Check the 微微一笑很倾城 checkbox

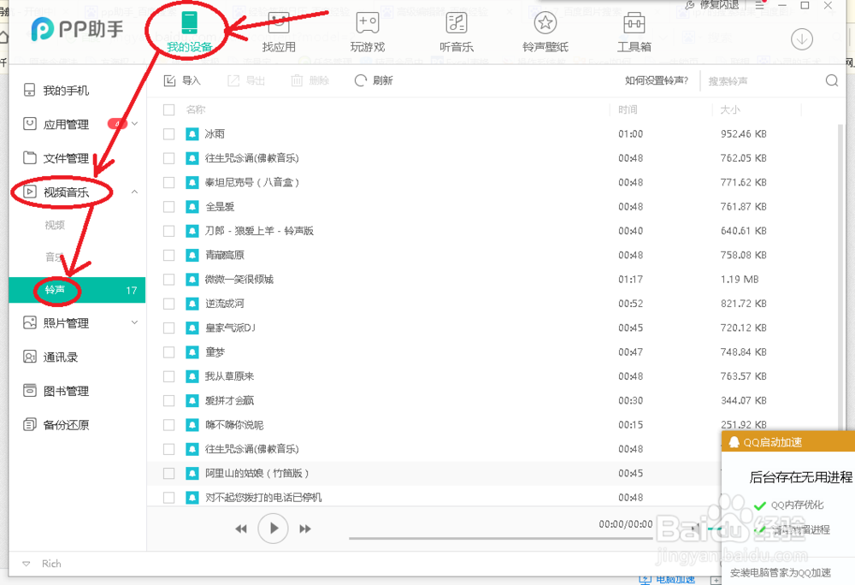pos(168,279)
